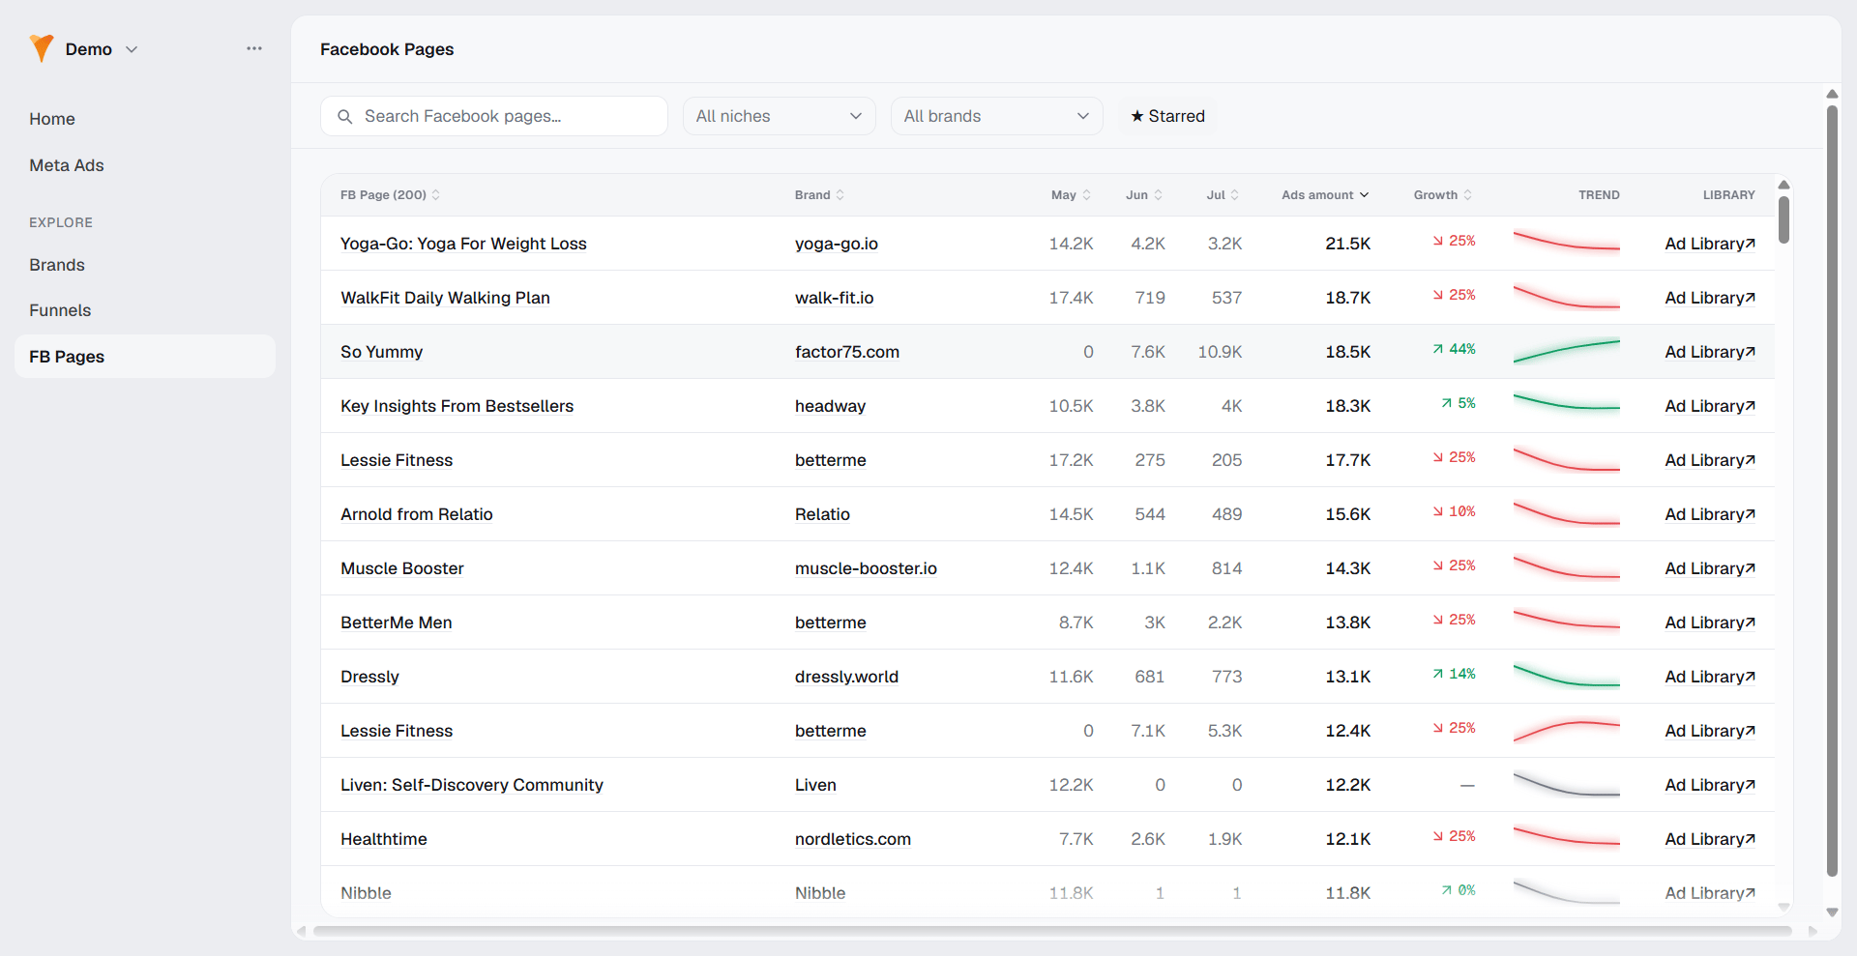This screenshot has height=956, width=1857.
Task: Open the All niches dropdown
Action: click(x=780, y=116)
